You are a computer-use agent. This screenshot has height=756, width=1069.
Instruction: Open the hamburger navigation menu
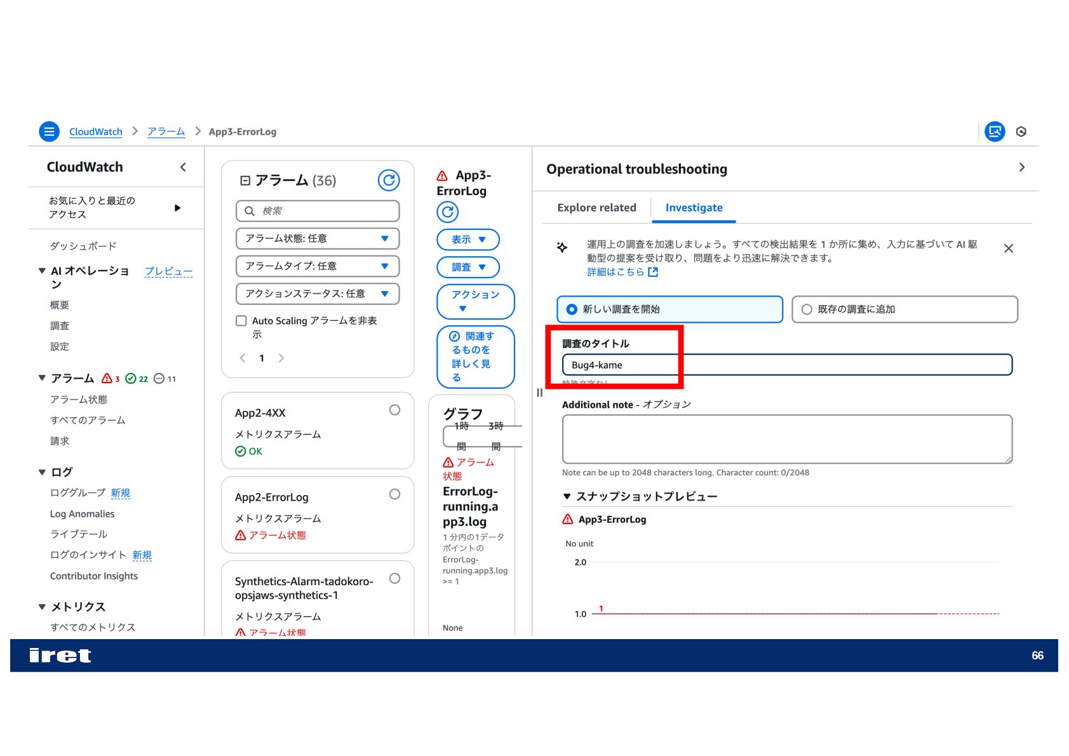click(49, 132)
